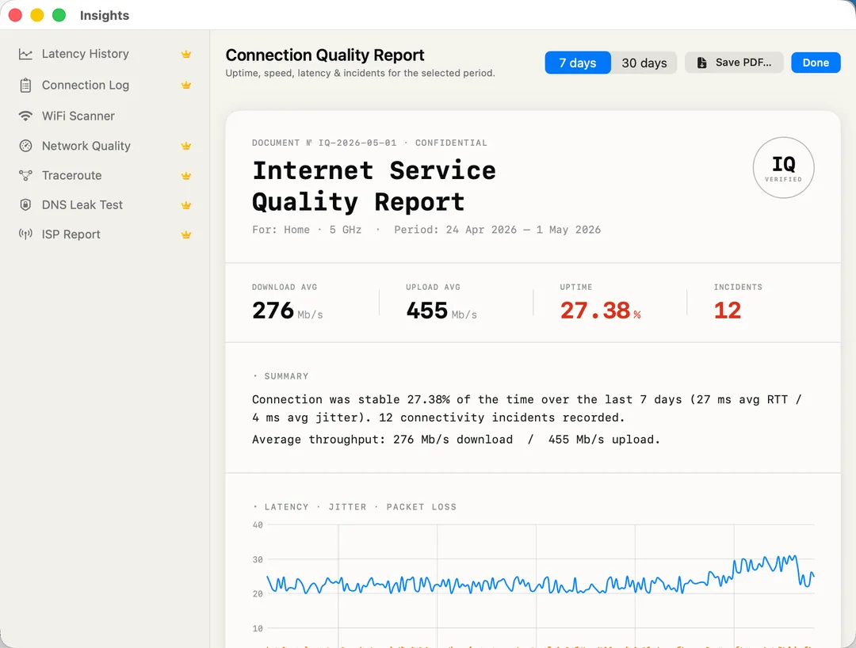
Task: Click the ISP Report antenna icon
Action: tap(25, 234)
